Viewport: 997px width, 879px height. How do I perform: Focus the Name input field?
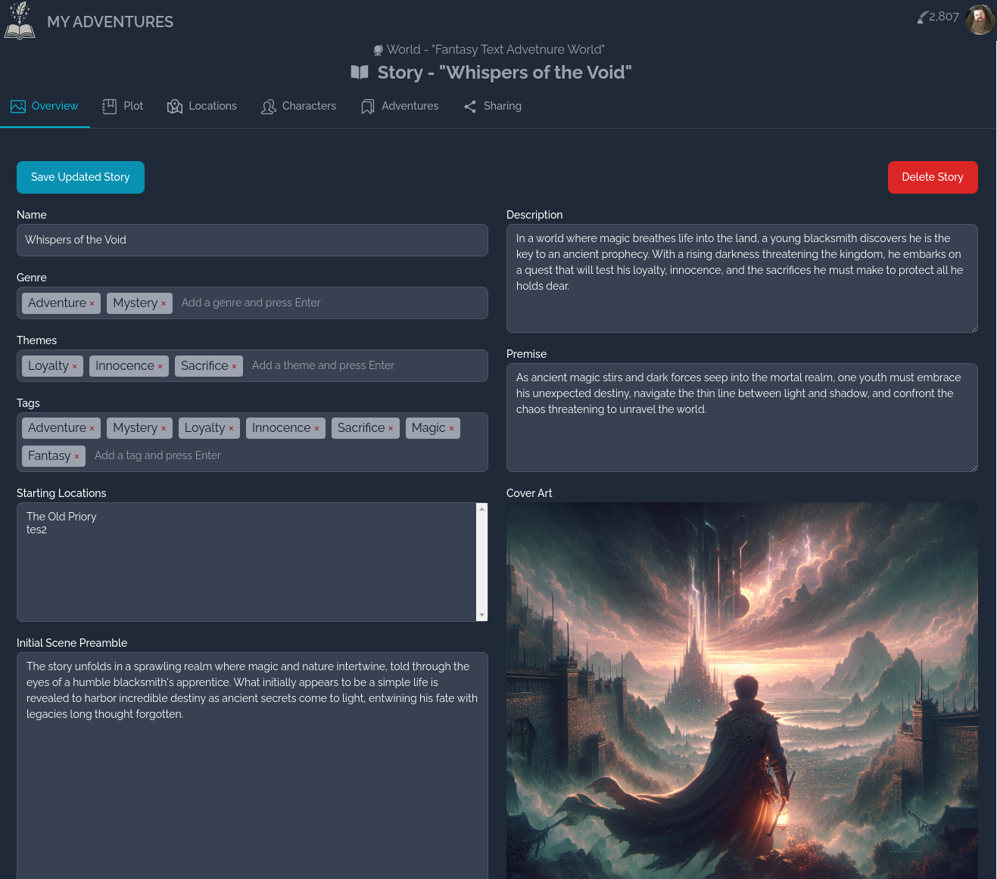click(252, 240)
